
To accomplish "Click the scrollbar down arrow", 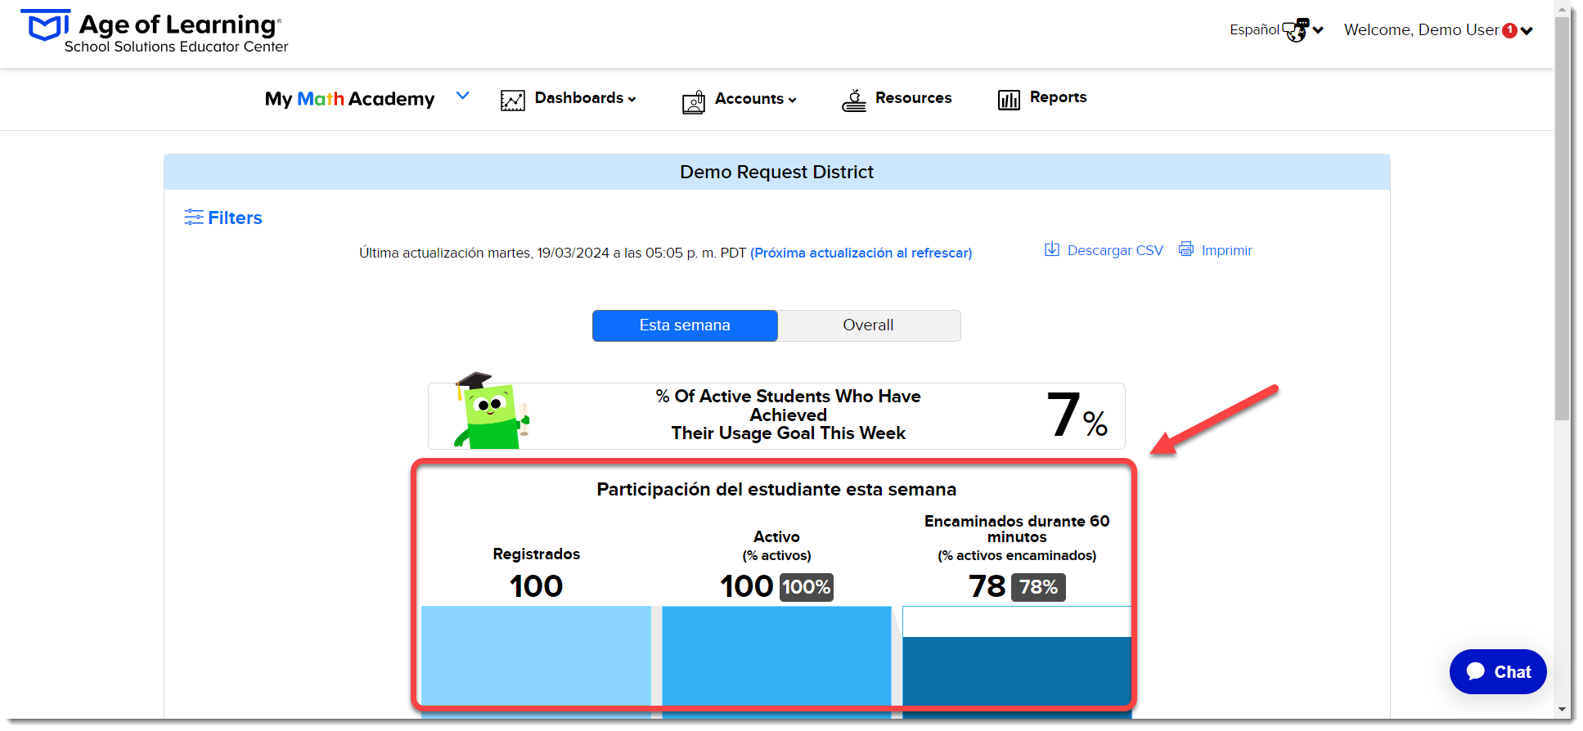I will (x=1563, y=710).
